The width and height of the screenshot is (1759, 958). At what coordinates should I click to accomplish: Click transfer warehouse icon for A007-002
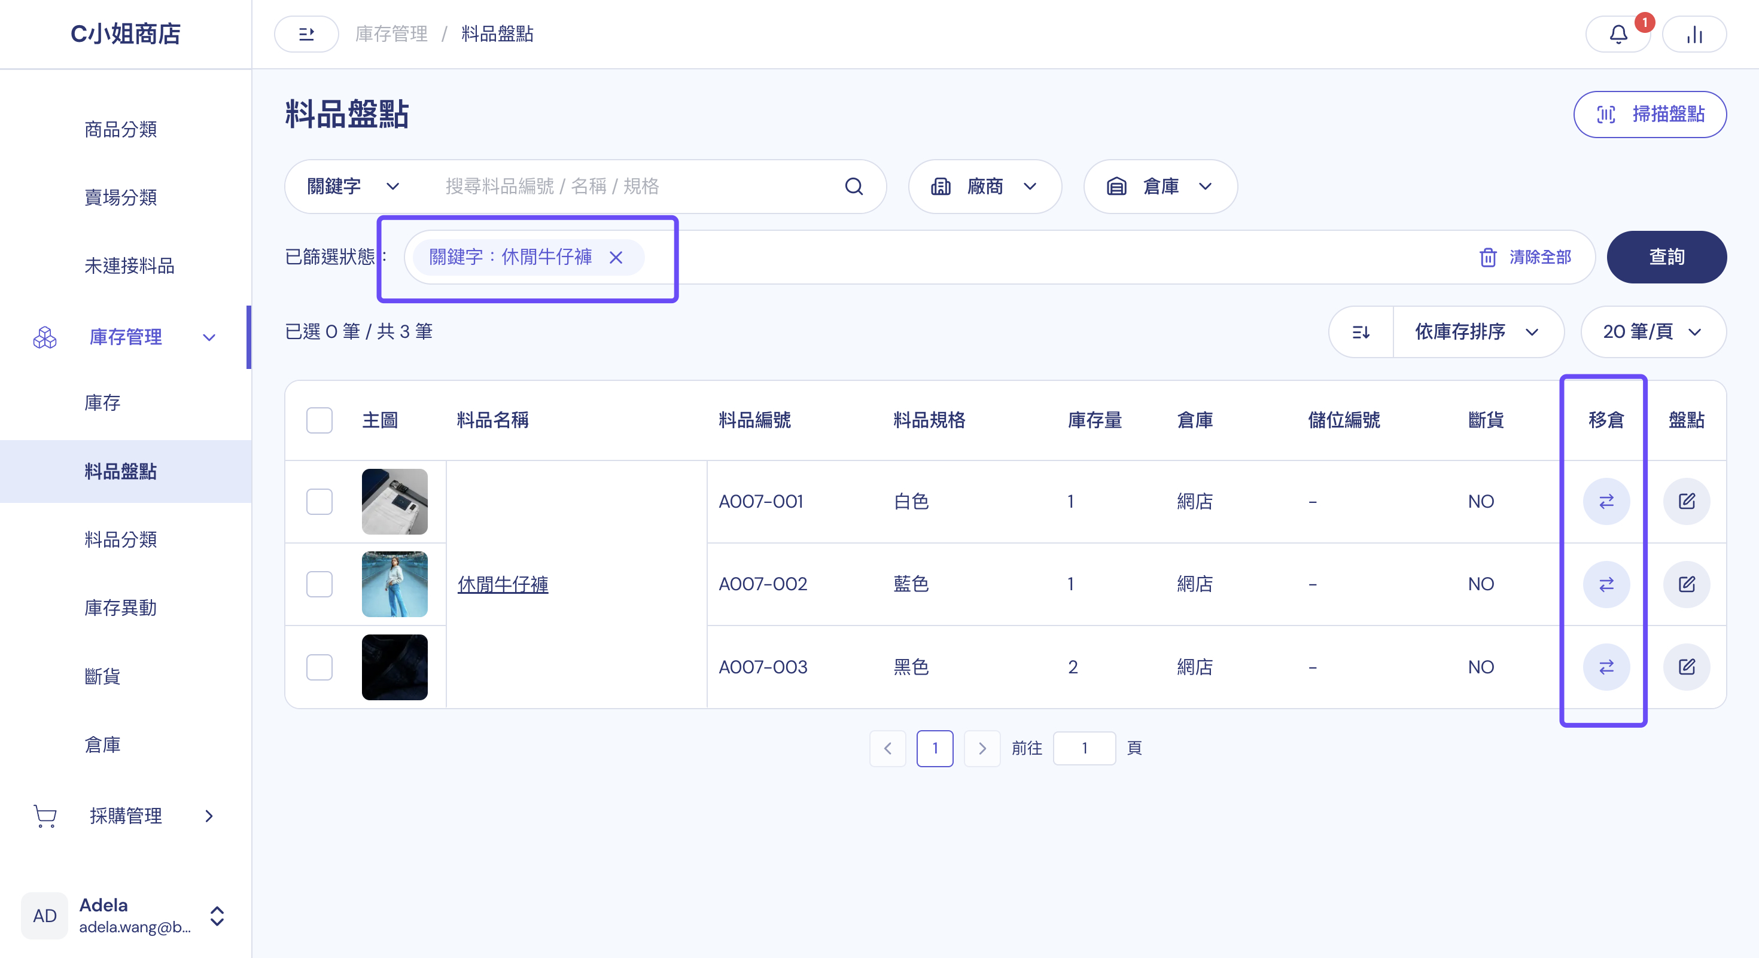1606,584
